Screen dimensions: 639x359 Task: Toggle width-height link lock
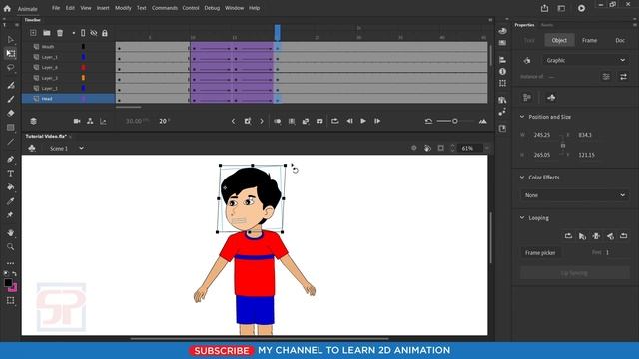click(x=563, y=145)
